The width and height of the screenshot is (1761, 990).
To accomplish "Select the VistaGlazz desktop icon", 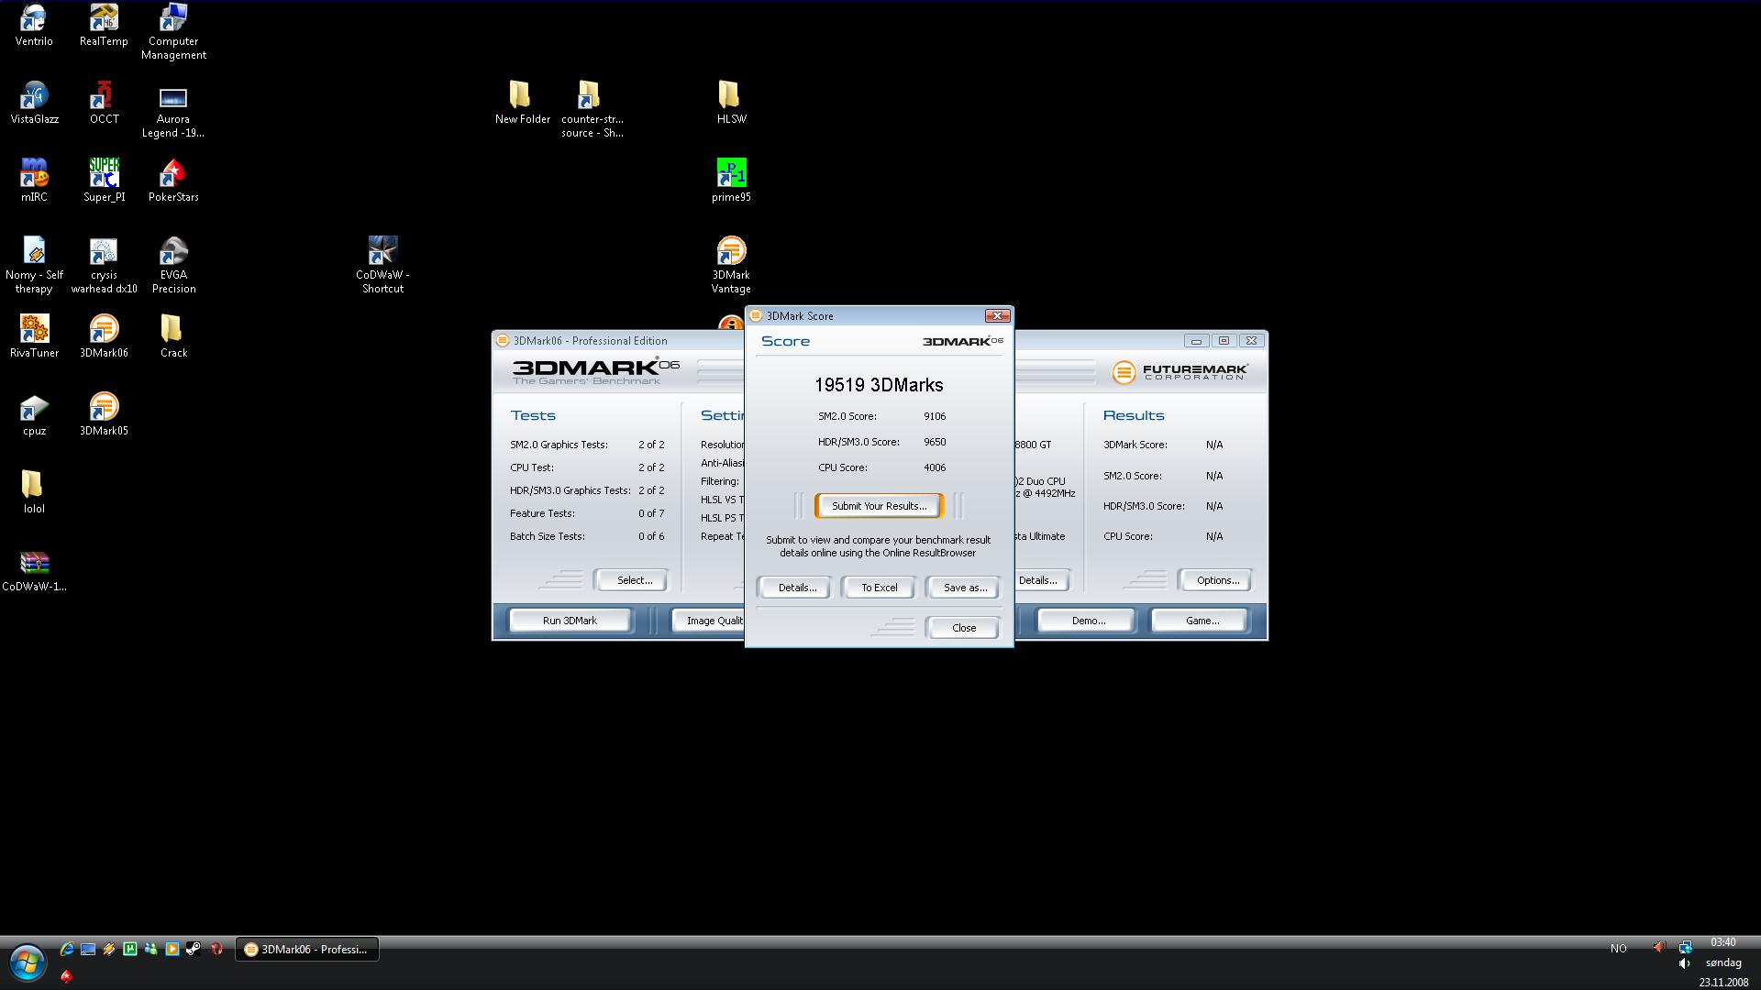I will coord(34,103).
